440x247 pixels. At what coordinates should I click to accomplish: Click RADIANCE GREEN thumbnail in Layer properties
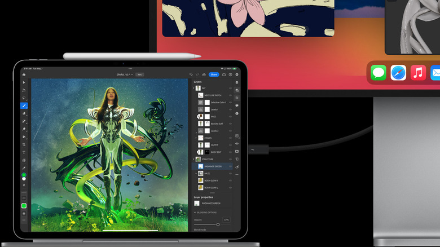[197, 203]
